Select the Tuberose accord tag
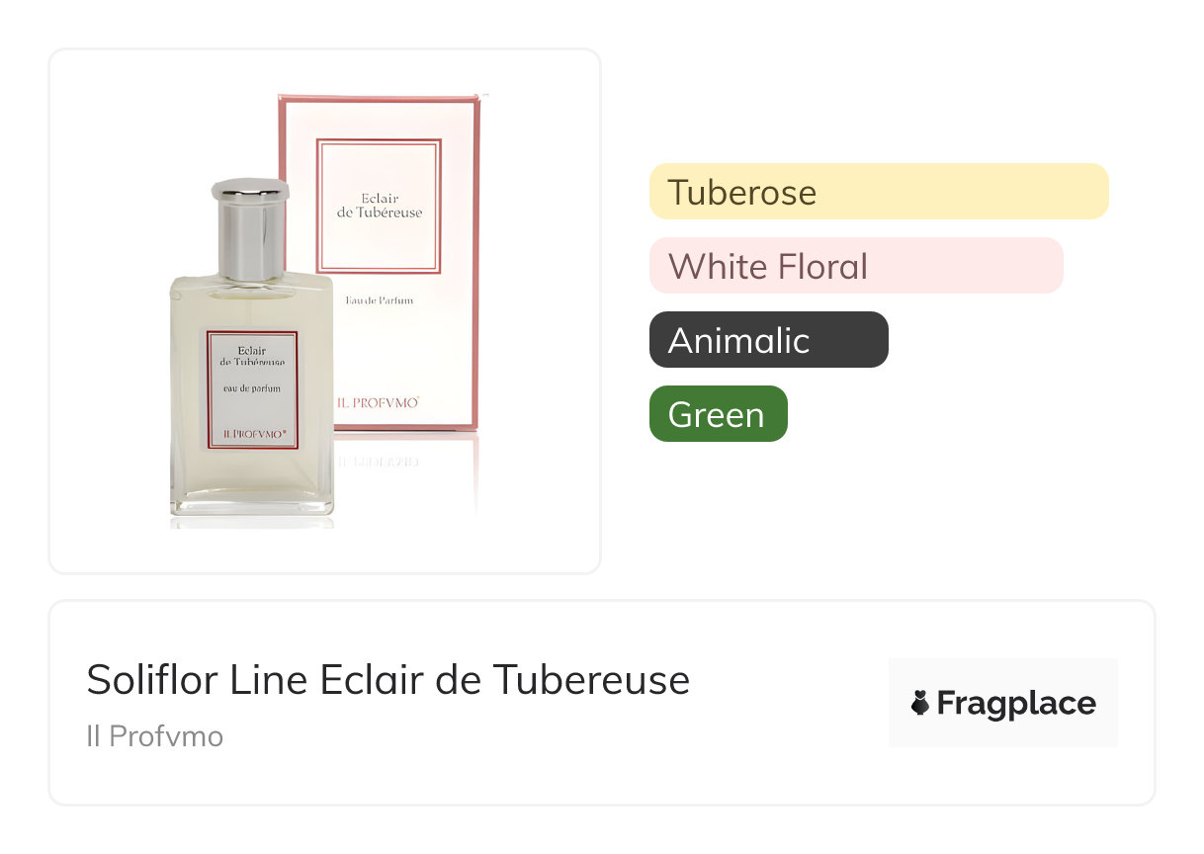 (x=879, y=192)
